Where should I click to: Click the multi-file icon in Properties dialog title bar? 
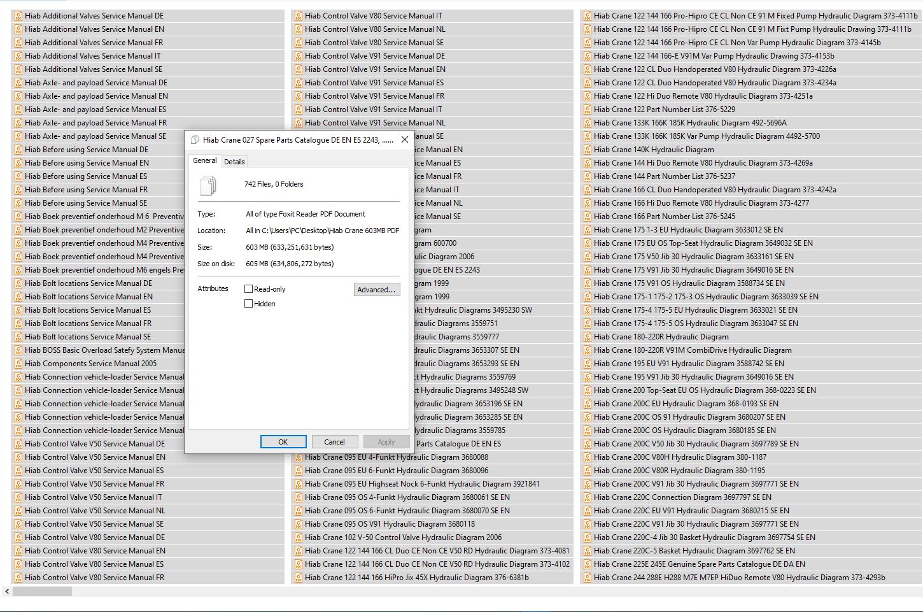coord(195,140)
